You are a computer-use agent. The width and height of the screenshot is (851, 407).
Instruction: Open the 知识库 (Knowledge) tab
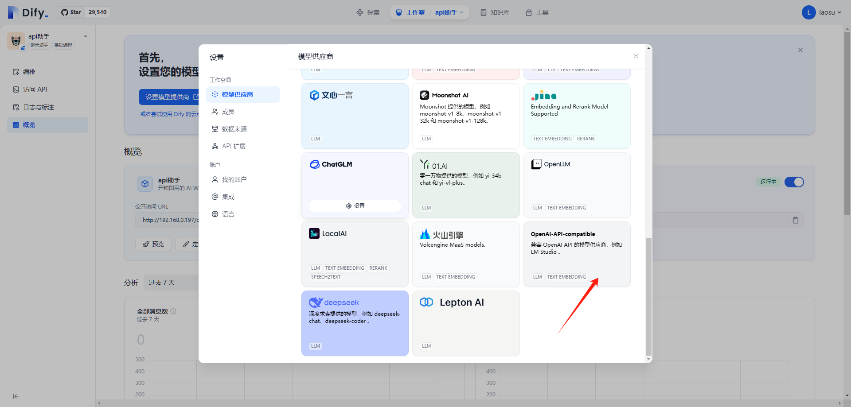(495, 12)
